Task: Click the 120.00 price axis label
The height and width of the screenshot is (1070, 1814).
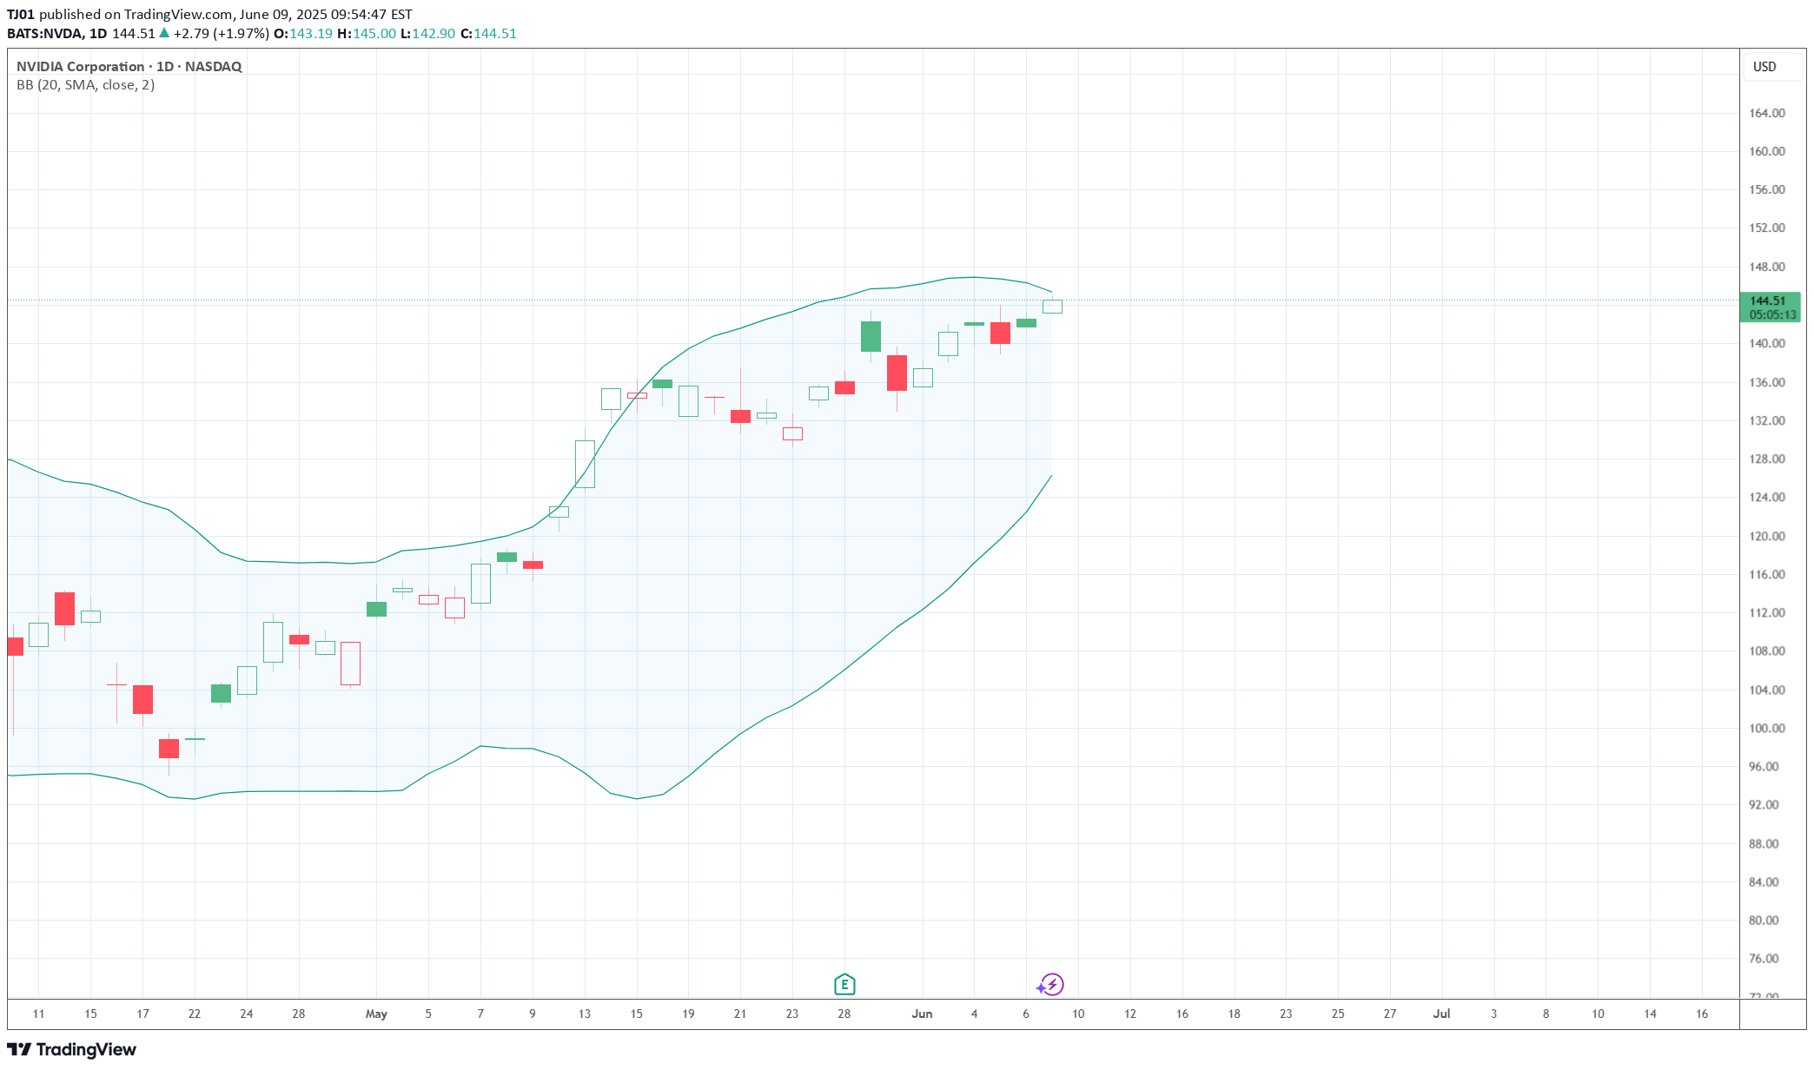Action: point(1767,536)
